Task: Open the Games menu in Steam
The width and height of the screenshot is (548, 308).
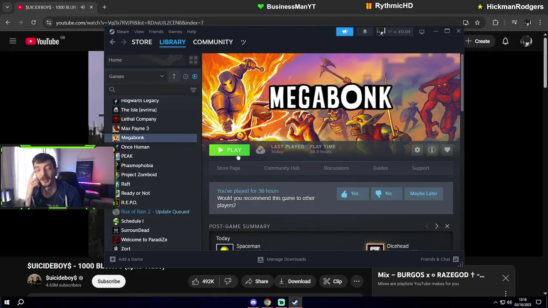Action: tap(175, 32)
